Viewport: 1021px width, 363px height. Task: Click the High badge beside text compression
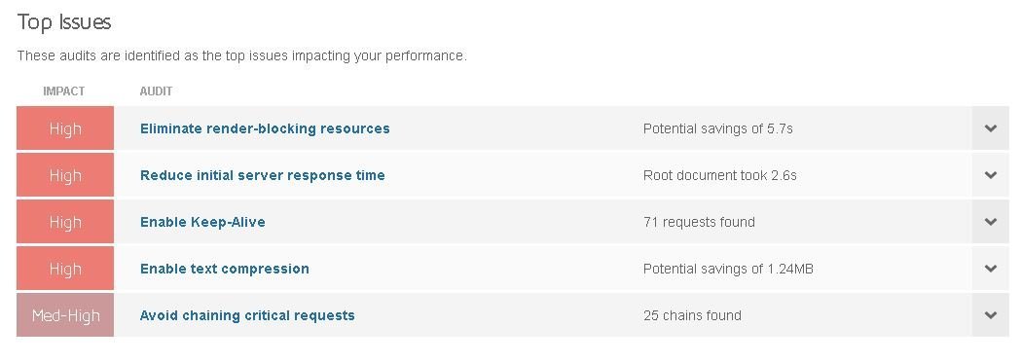click(65, 270)
